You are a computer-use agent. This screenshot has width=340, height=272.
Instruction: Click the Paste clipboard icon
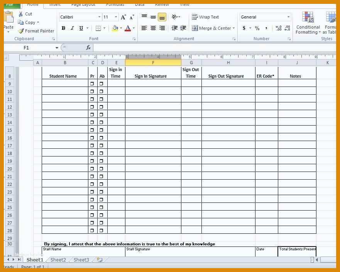point(8,17)
